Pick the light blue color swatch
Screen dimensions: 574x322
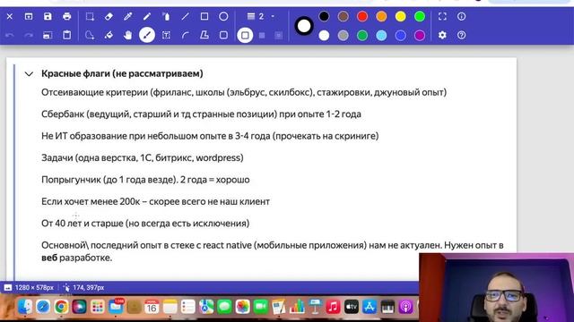(x=381, y=36)
